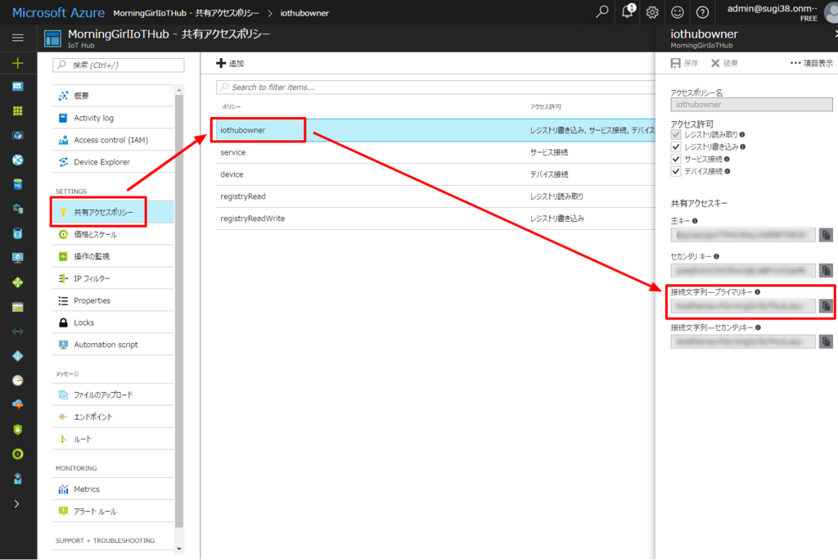The width and height of the screenshot is (838, 560).
Task: Open the hamburger menu in the left sidebar
Action: [x=18, y=38]
